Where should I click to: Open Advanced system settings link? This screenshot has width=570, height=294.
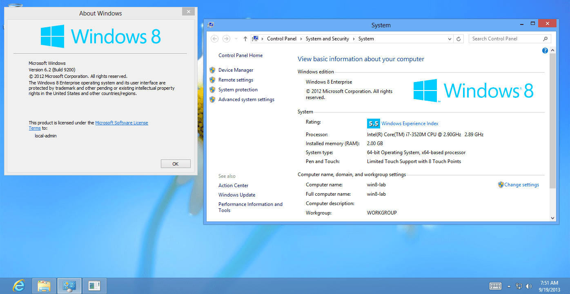coord(246,99)
